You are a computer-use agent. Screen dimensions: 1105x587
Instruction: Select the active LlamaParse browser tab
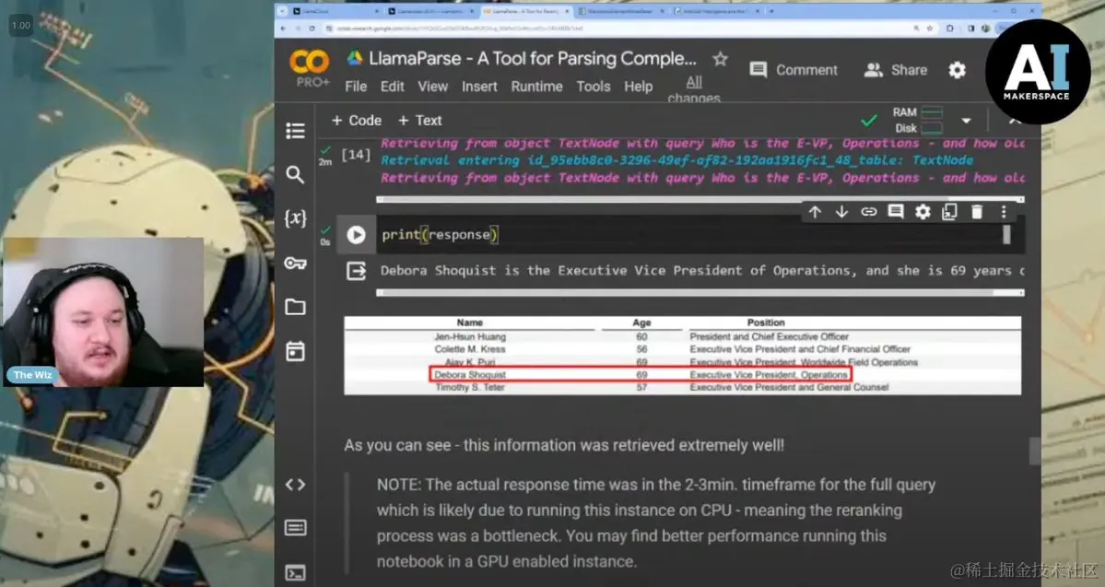525,11
